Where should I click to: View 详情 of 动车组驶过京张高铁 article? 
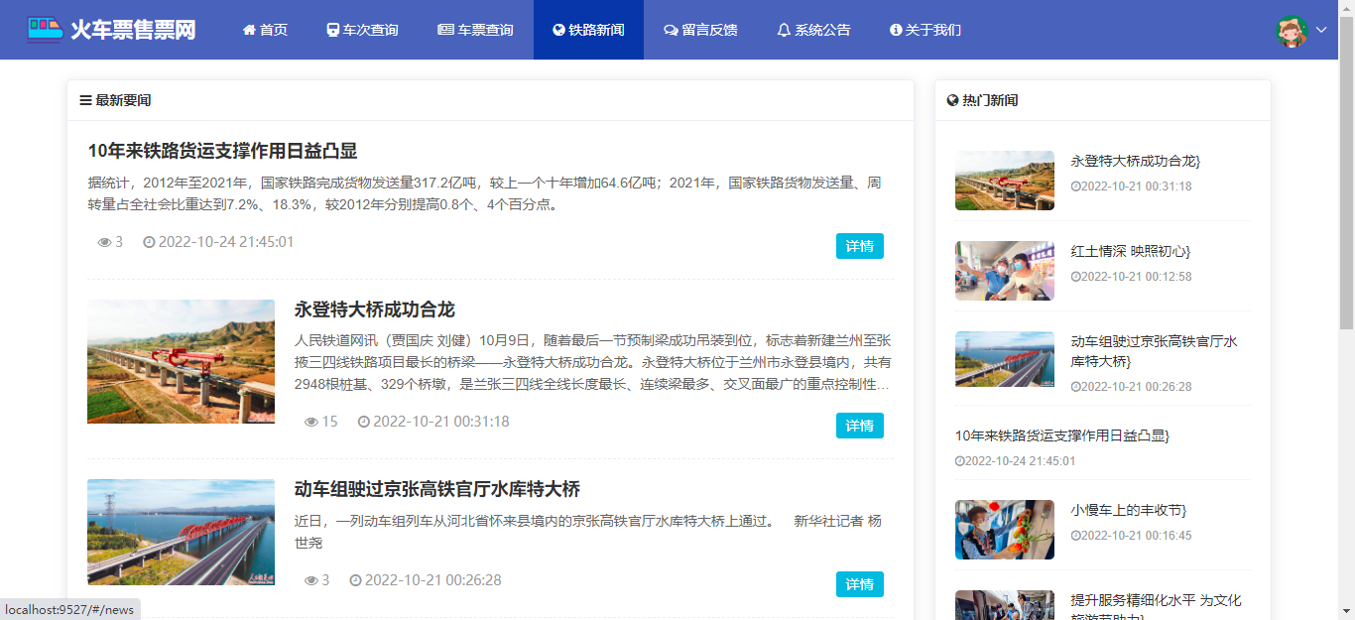tap(859, 584)
